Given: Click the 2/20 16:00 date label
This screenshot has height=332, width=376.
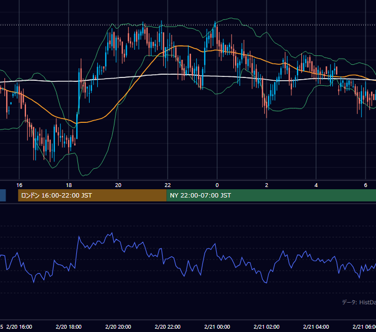Looking at the screenshot, I should [19, 326].
